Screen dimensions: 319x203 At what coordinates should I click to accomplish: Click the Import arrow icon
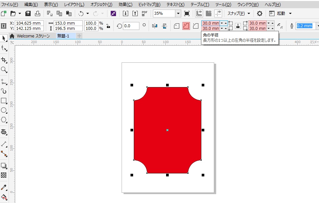(x=126, y=13)
